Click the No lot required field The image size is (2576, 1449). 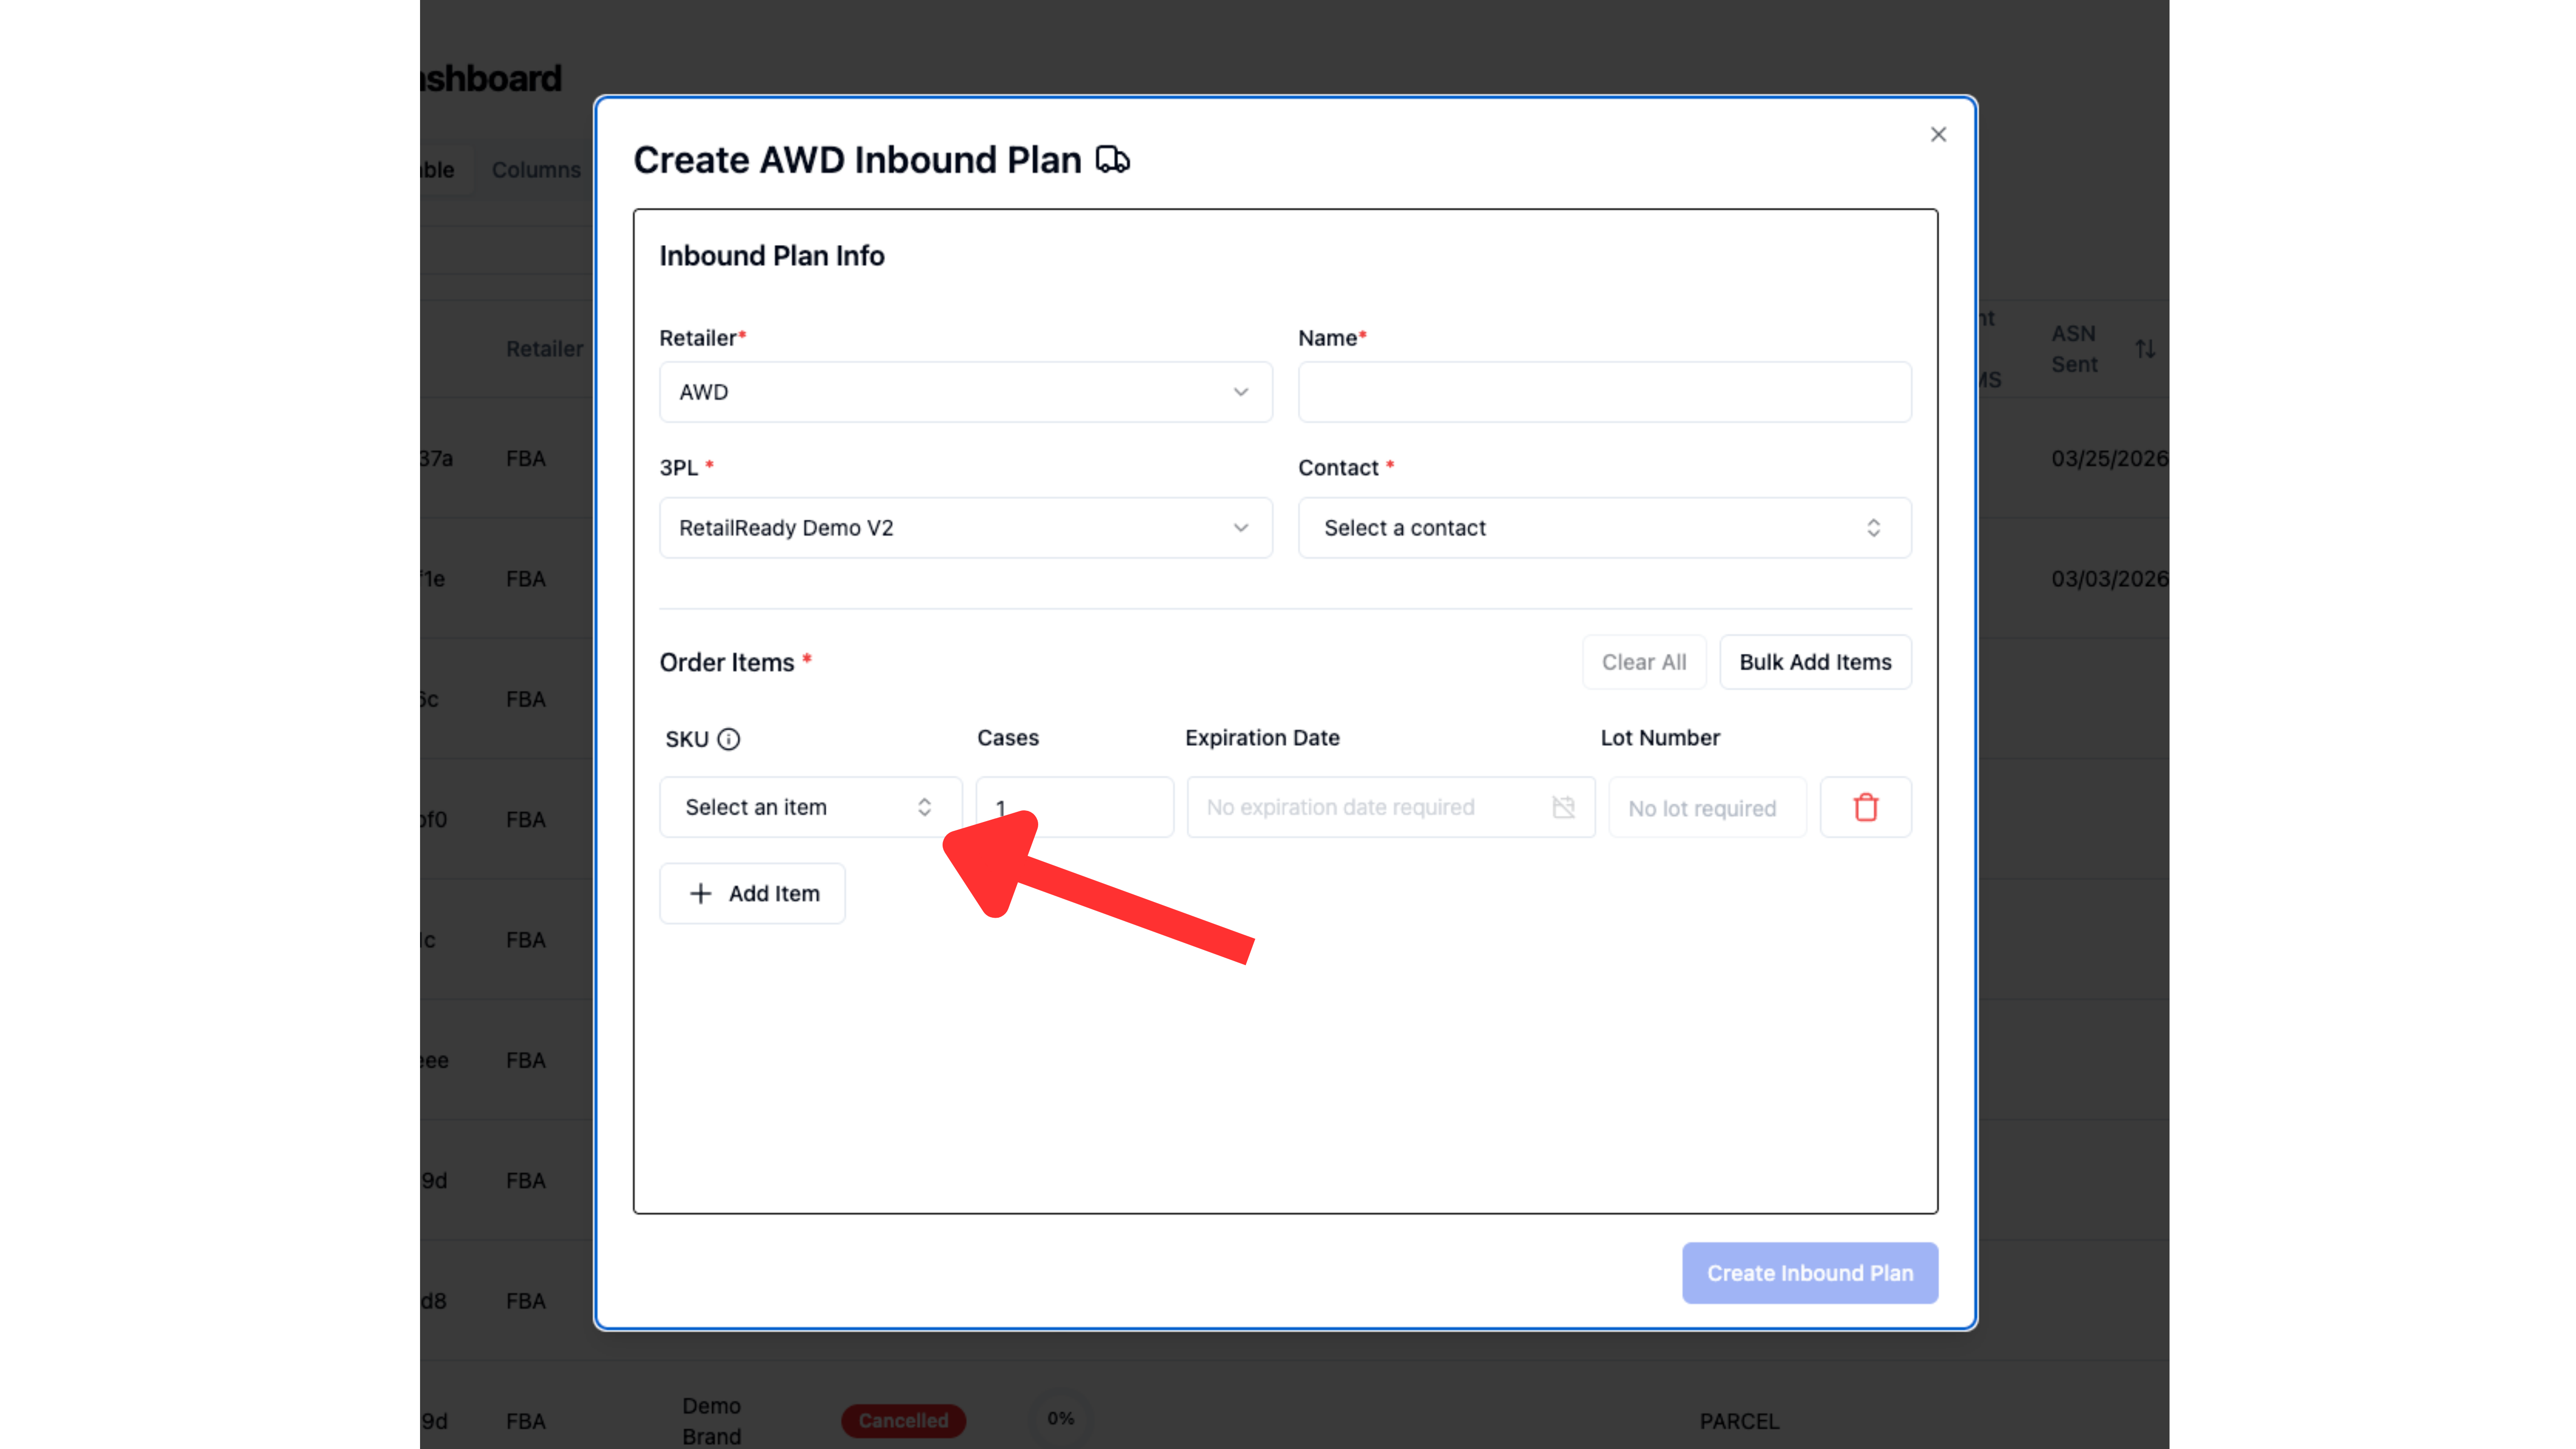(1707, 807)
